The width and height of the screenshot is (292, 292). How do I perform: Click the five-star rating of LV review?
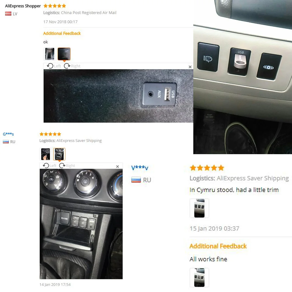click(55, 6)
